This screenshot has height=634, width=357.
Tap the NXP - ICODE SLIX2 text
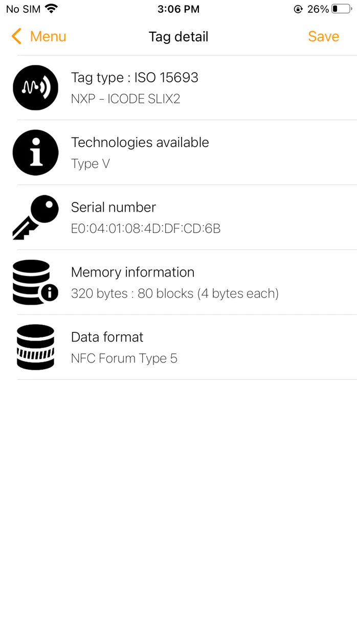click(x=126, y=99)
